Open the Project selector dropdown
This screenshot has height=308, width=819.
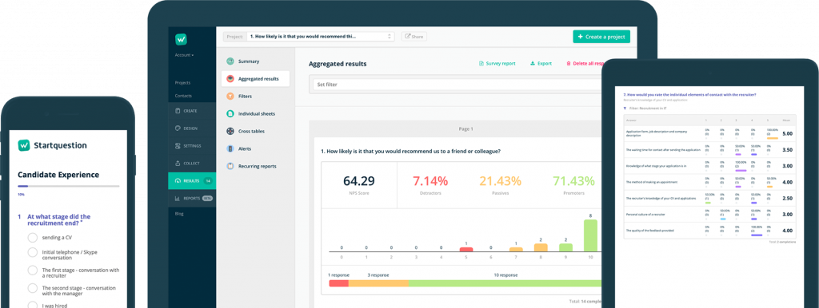tap(320, 37)
